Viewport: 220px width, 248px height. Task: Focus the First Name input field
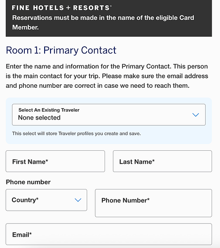(55, 161)
